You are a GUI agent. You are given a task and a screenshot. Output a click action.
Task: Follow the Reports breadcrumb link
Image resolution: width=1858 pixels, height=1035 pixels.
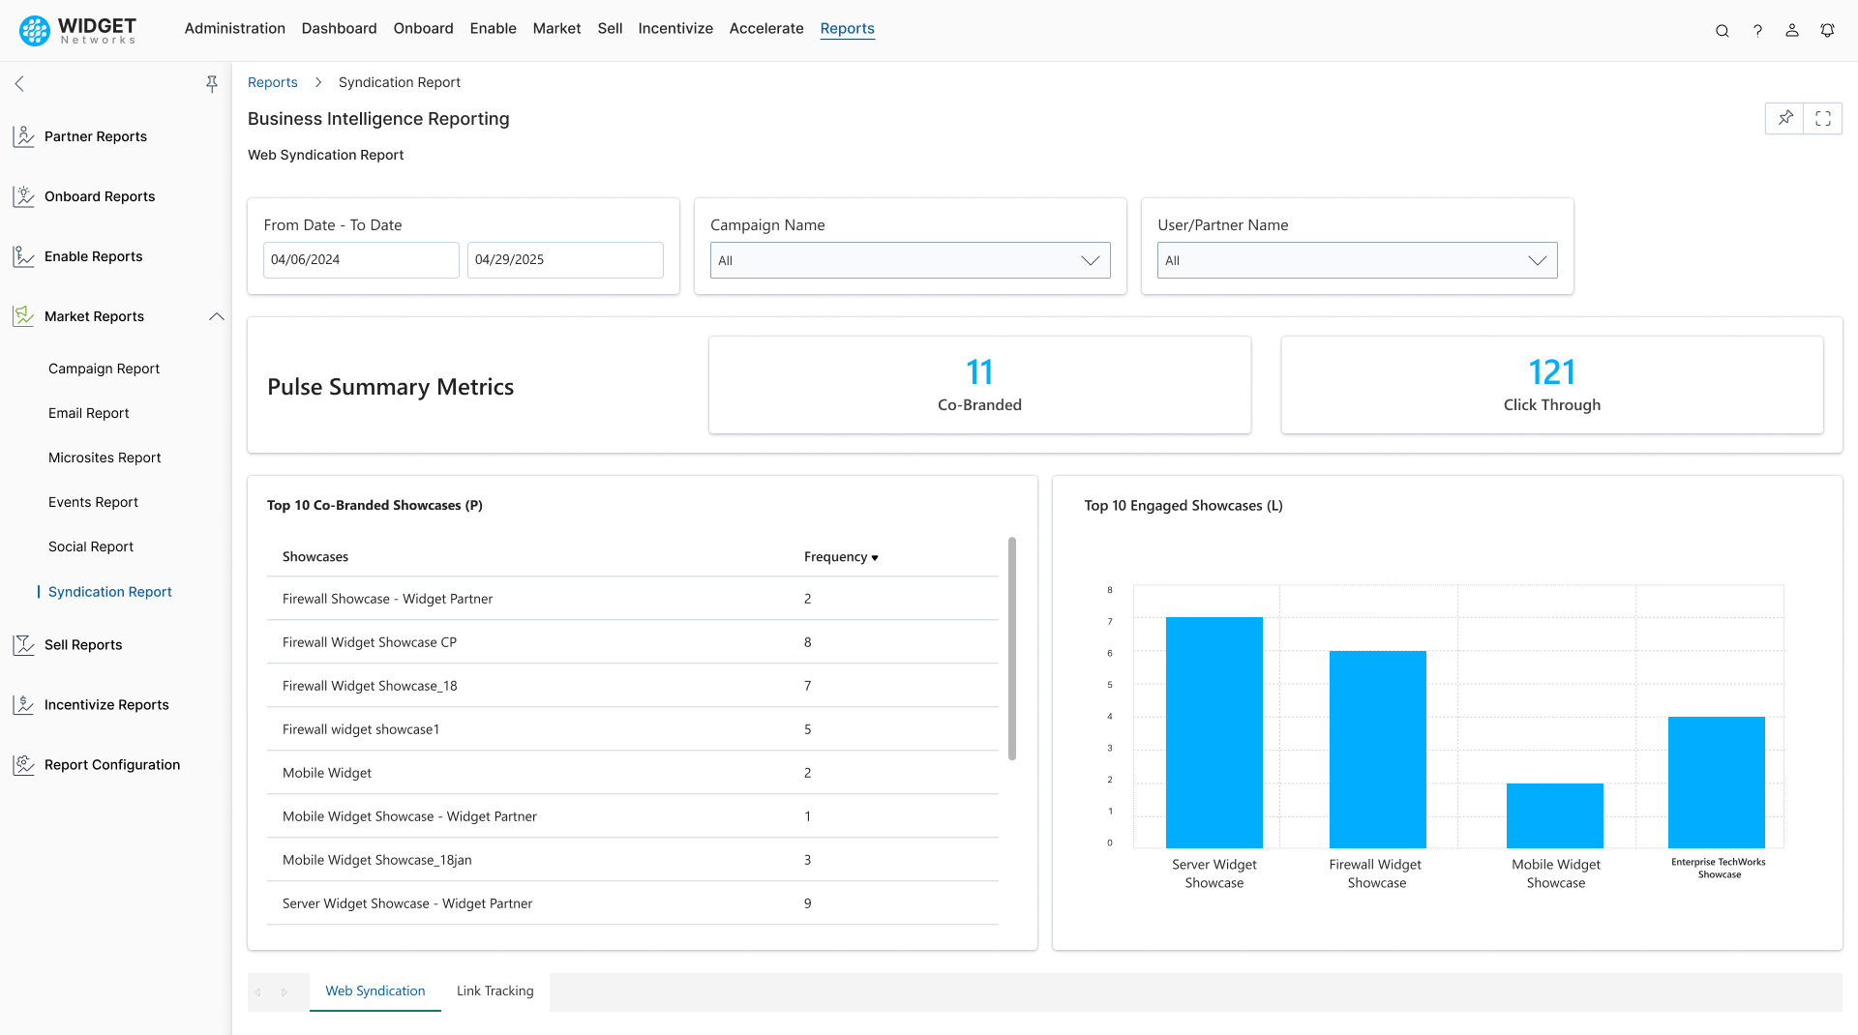pyautogui.click(x=272, y=82)
